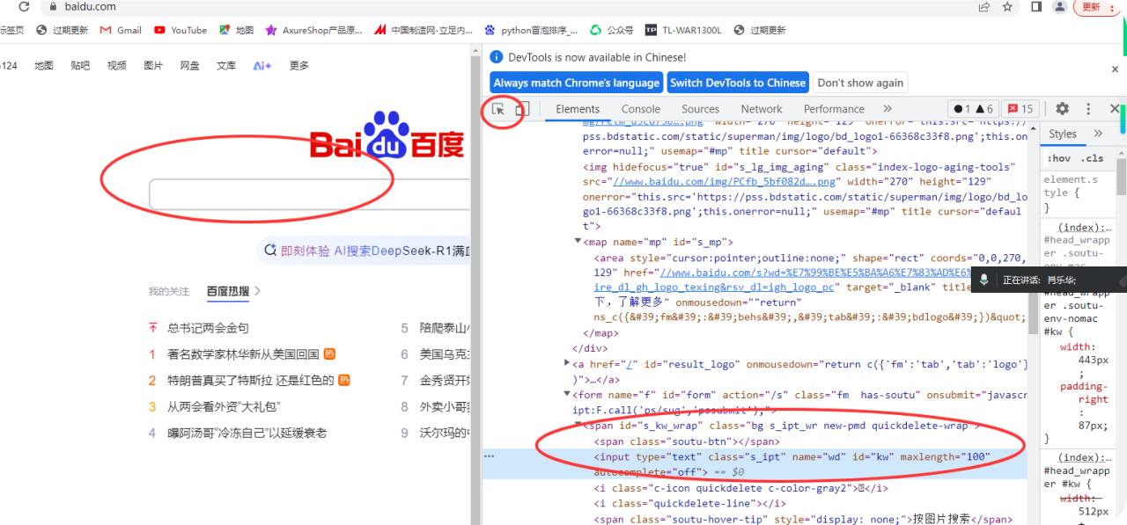Collapse the form name f node
The width and height of the screenshot is (1127, 525).
point(567,395)
